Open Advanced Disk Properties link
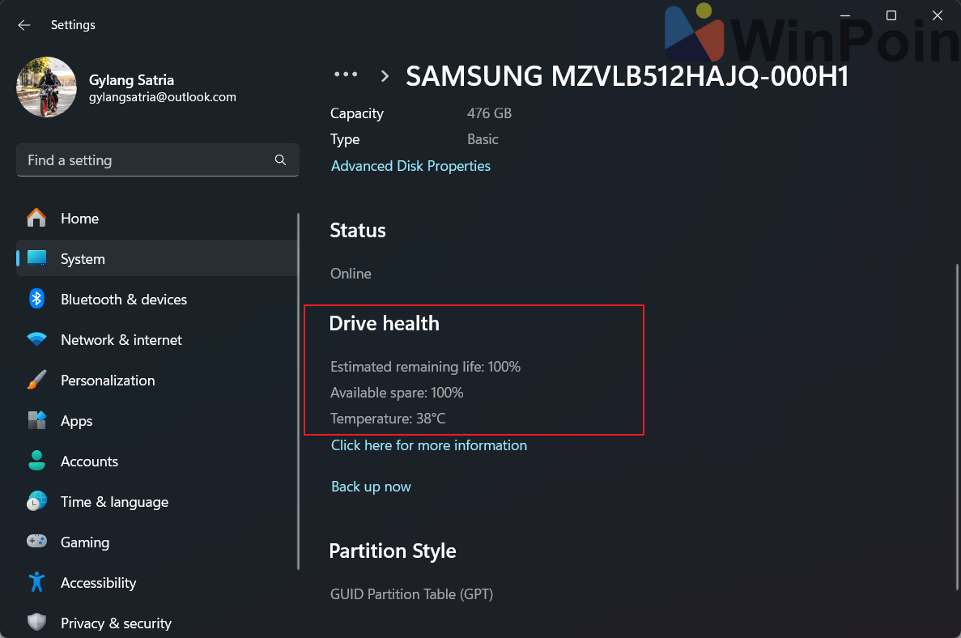The width and height of the screenshot is (961, 638). pyautogui.click(x=410, y=166)
